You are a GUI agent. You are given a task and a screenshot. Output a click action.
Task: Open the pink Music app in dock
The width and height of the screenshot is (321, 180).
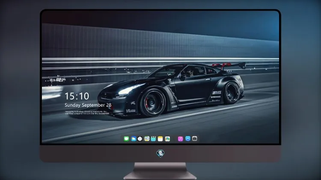(180, 139)
